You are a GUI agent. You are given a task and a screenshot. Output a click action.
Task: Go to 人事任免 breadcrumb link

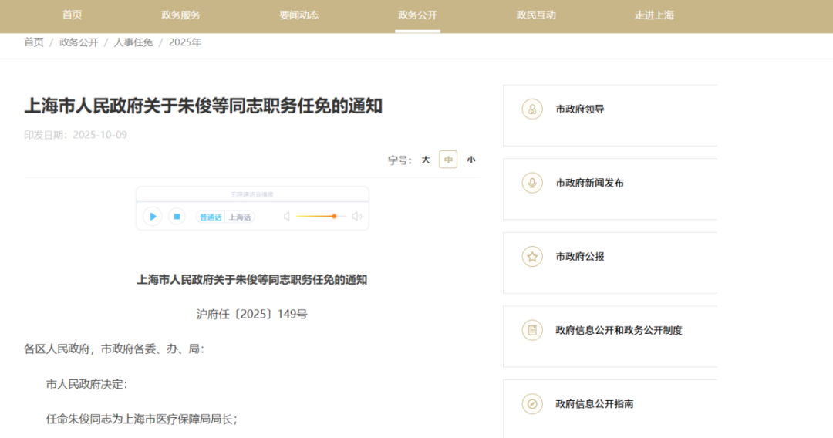pos(133,42)
